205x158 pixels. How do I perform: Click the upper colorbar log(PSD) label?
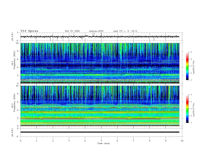194,67
